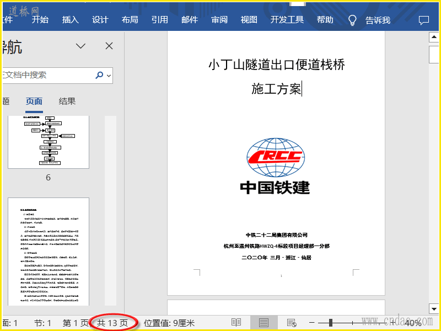Click the 施工方案 heading text

[276, 89]
